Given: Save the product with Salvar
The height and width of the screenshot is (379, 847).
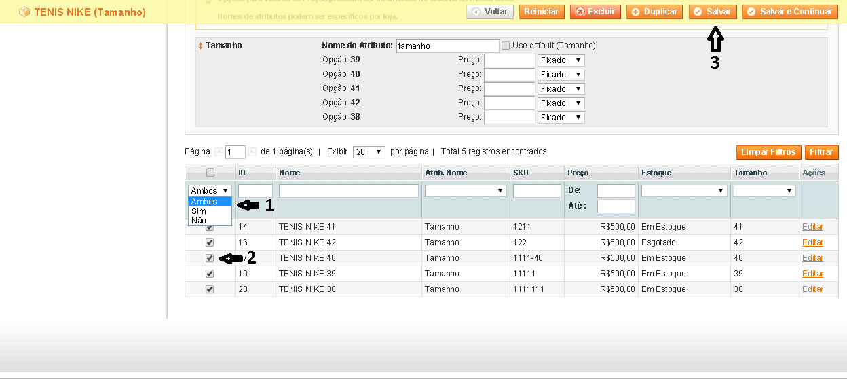Looking at the screenshot, I should click(713, 12).
